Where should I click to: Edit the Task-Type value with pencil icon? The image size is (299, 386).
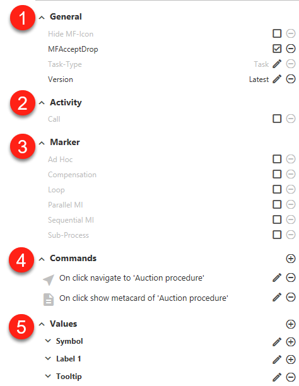pyautogui.click(x=277, y=64)
